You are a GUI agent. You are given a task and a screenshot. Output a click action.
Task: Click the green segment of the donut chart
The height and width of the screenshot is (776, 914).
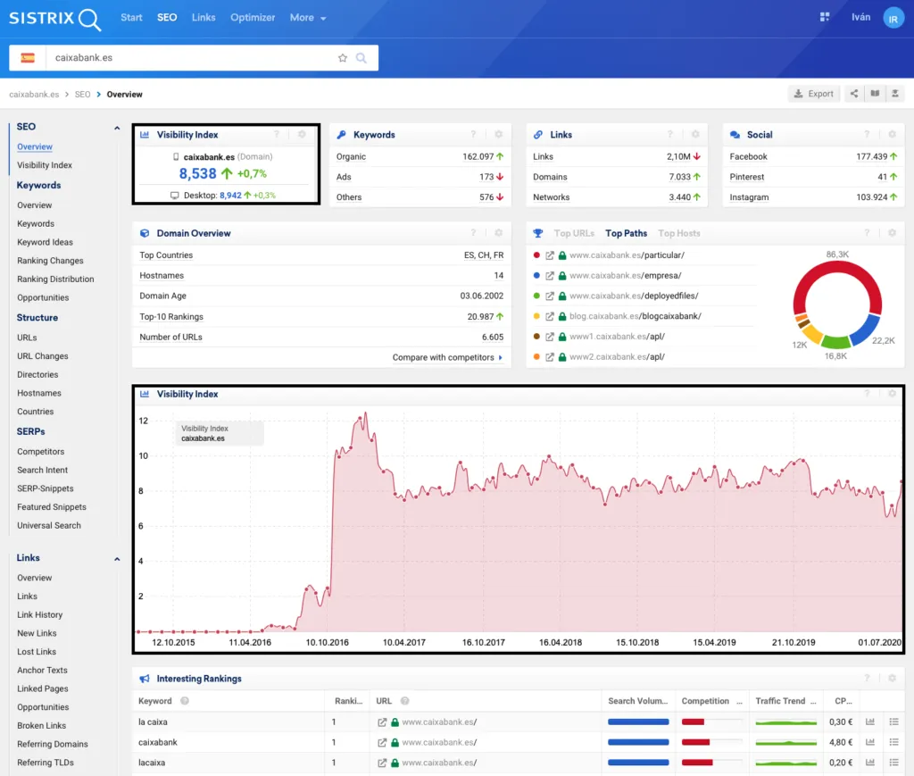(835, 342)
